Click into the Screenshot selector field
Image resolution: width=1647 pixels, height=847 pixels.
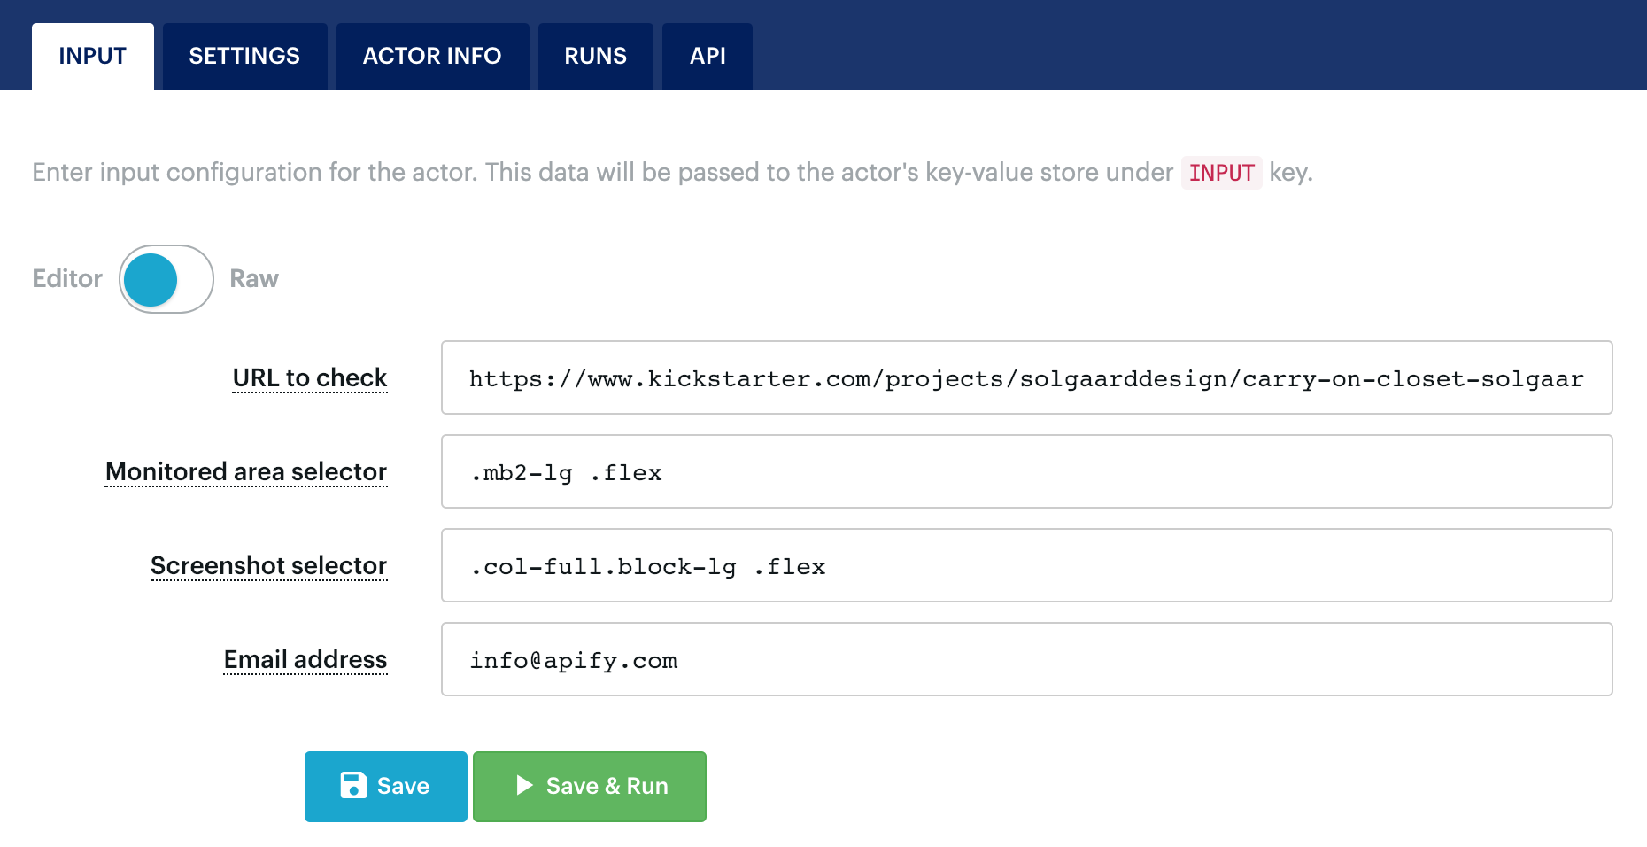(1027, 565)
